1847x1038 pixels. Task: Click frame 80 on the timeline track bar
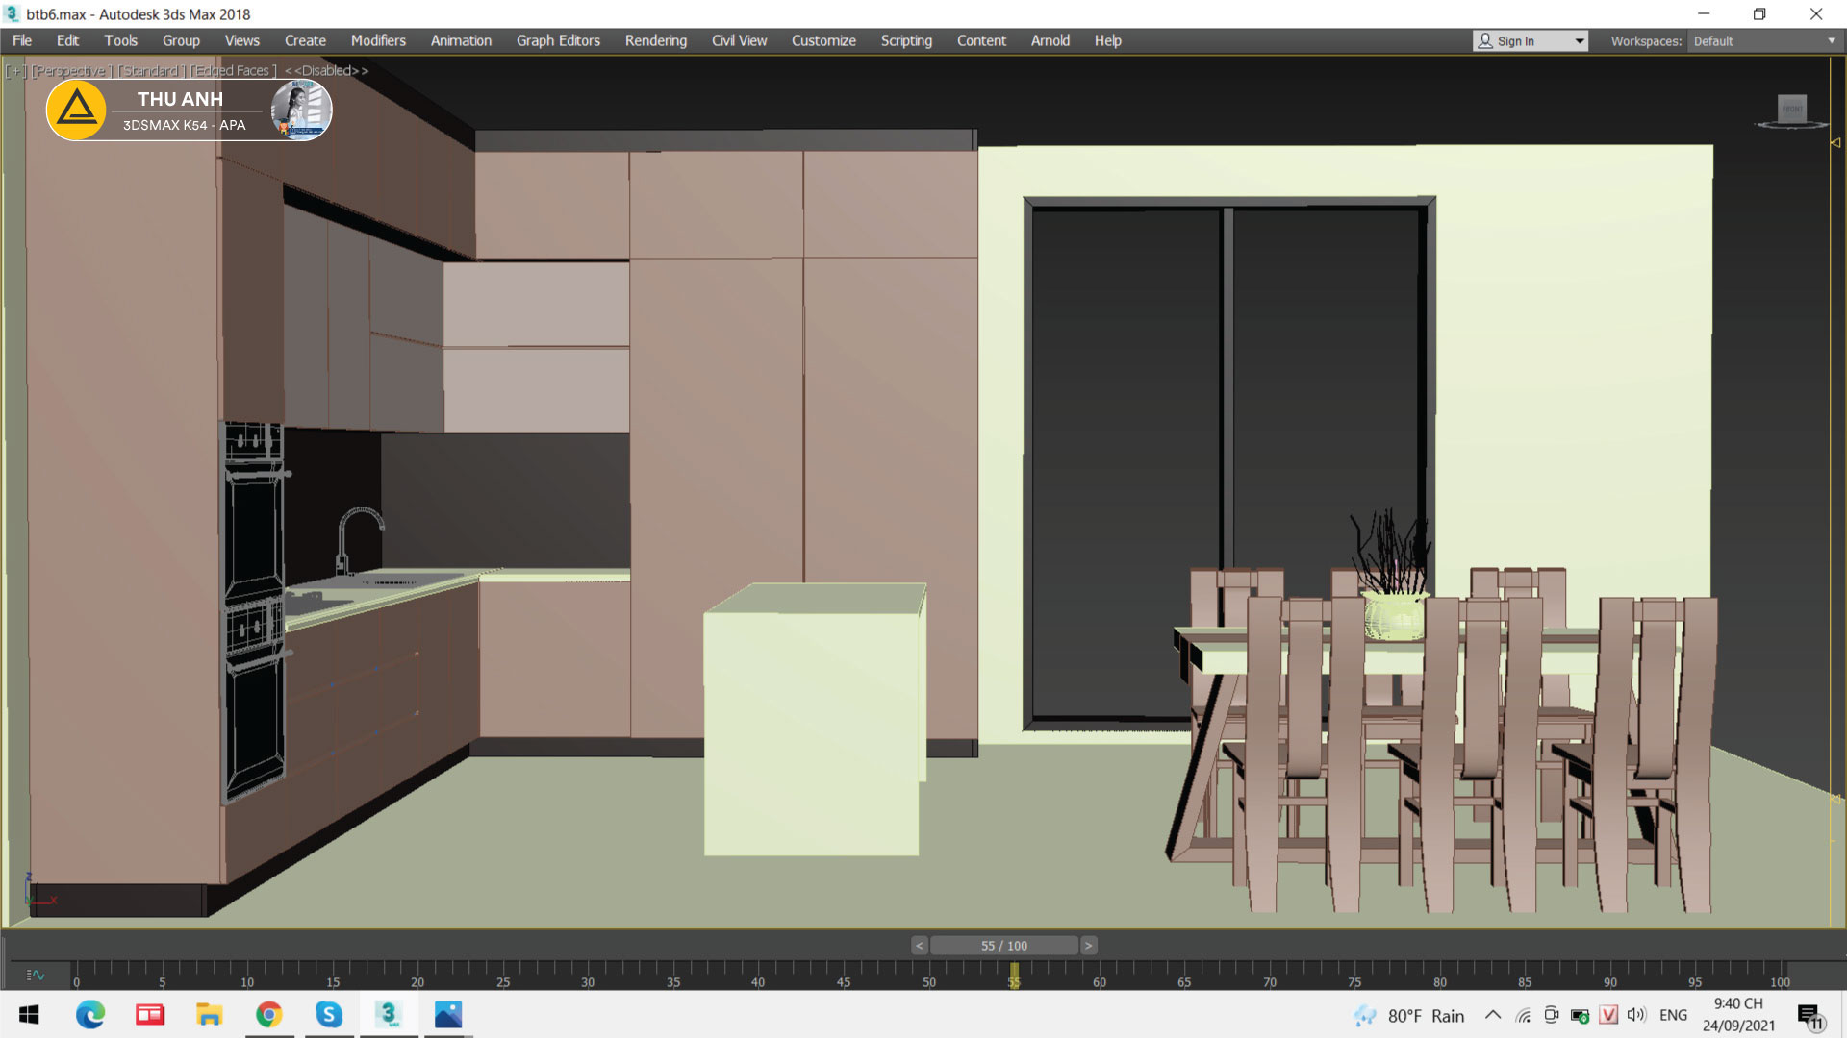(1439, 971)
